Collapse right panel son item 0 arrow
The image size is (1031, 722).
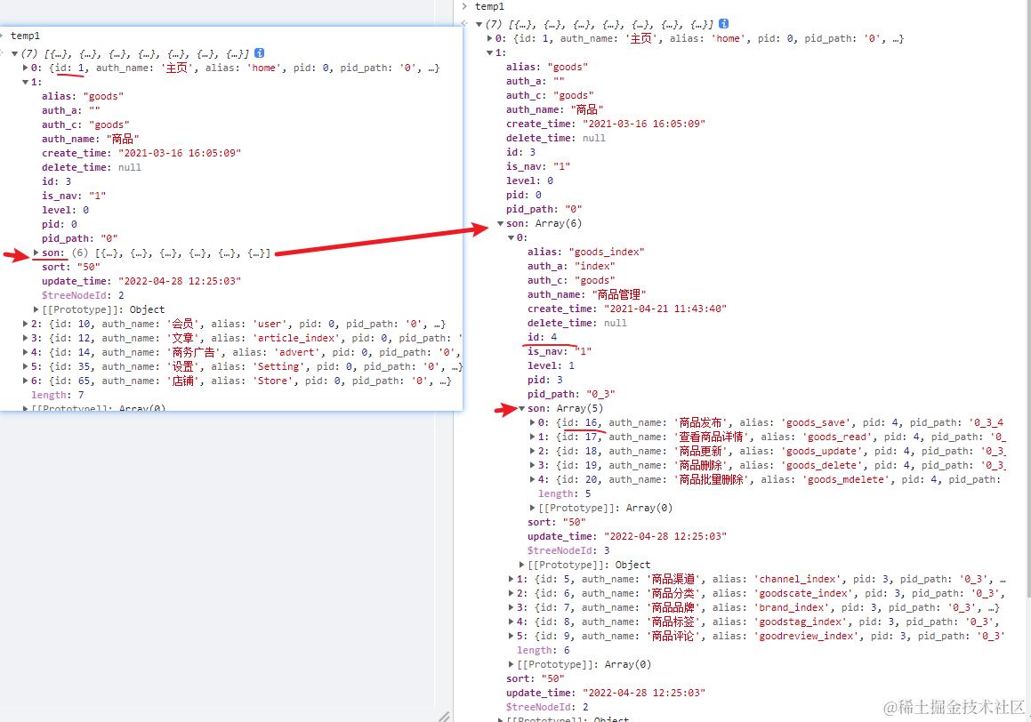(511, 237)
